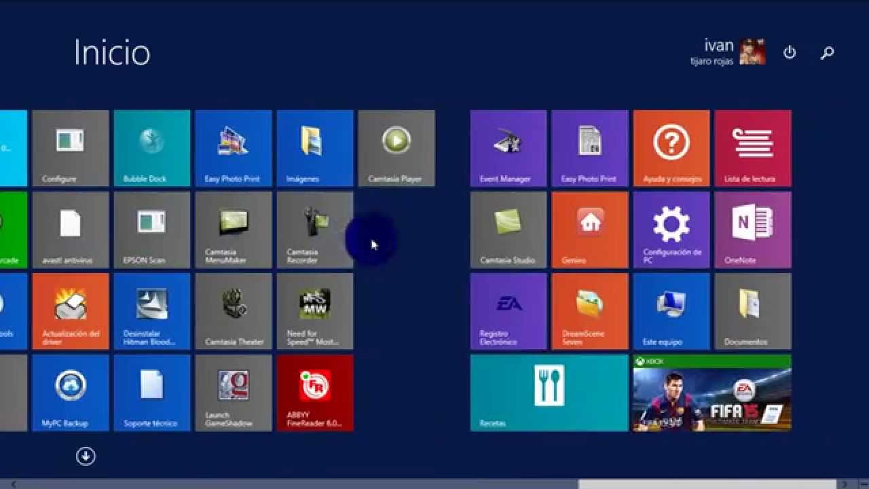This screenshot has width=869, height=489.
Task: Open the blue Easy Photo Print tile
Action: [x=234, y=148]
